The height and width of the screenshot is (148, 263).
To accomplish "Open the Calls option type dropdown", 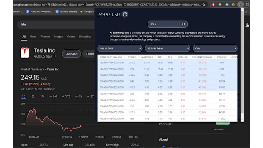I will pyautogui.click(x=215, y=48).
